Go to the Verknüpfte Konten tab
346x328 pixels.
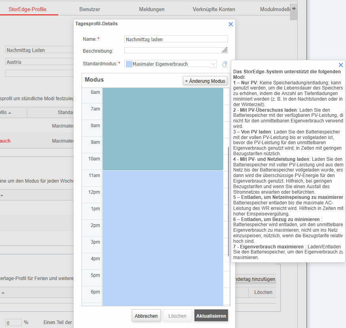click(214, 9)
